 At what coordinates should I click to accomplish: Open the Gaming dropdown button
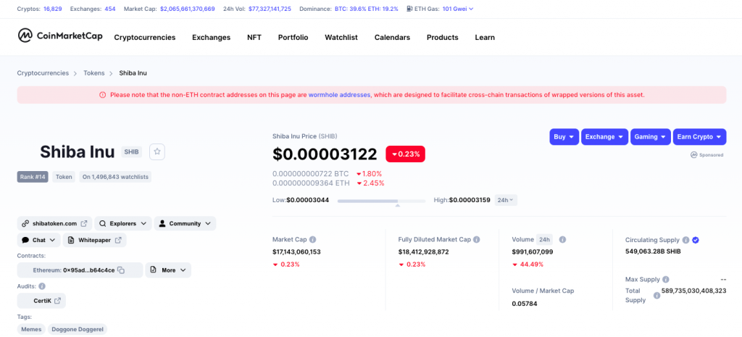[x=651, y=137]
